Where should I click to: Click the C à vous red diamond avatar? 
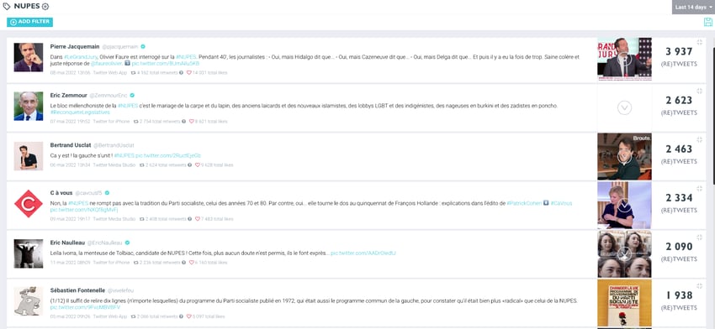tap(29, 203)
